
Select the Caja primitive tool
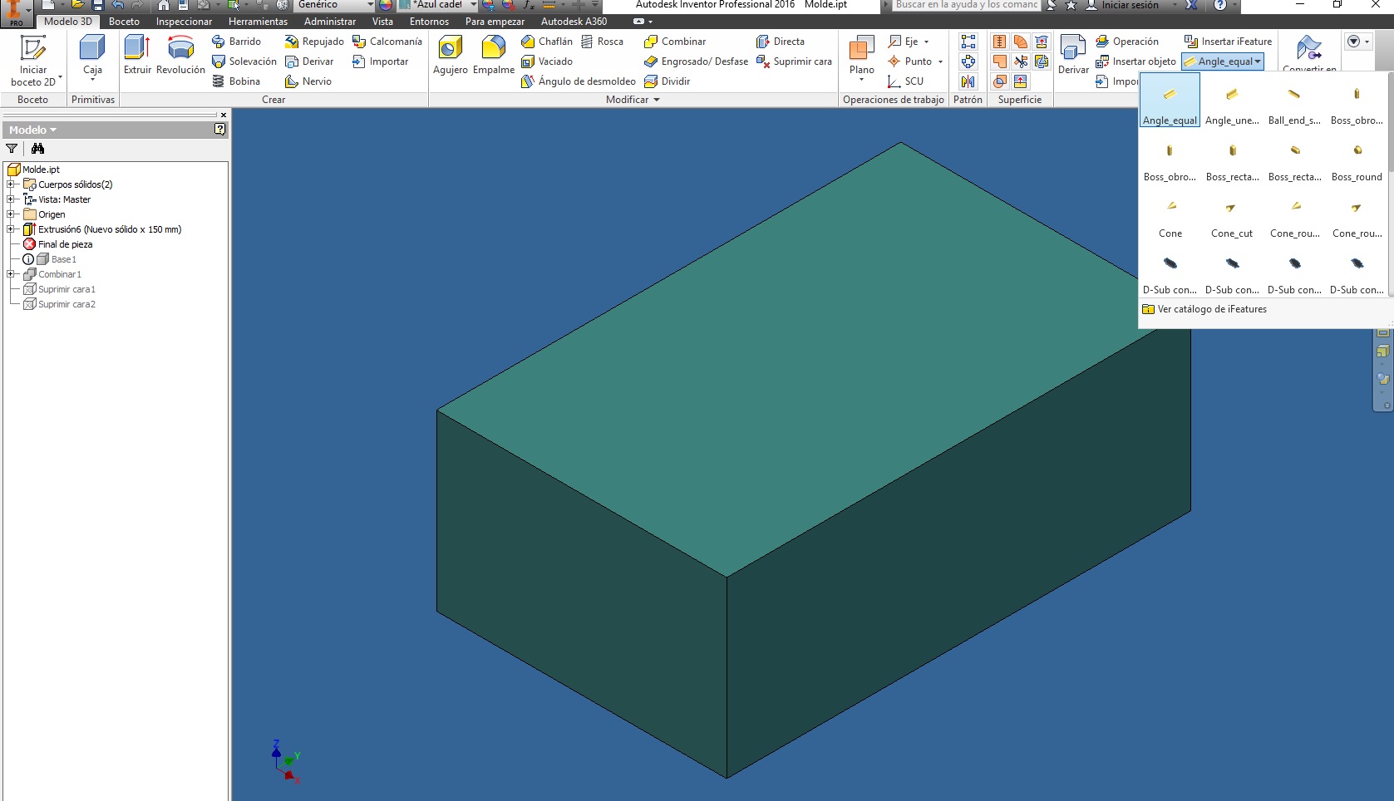tap(92, 57)
